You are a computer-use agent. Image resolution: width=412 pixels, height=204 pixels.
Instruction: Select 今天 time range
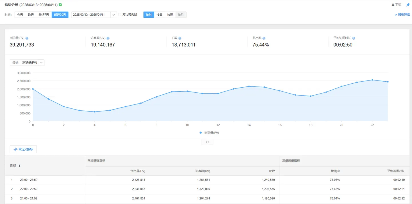20,15
